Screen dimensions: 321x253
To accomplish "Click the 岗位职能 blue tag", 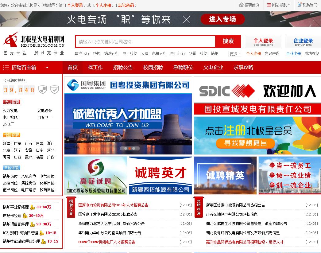I will [x=12, y=168].
